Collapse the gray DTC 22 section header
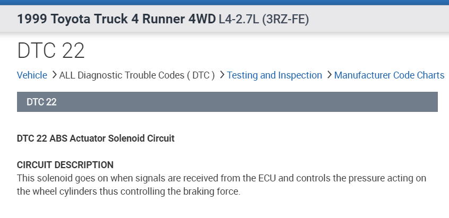Image resolution: width=449 pixels, height=218 pixels. click(227, 102)
